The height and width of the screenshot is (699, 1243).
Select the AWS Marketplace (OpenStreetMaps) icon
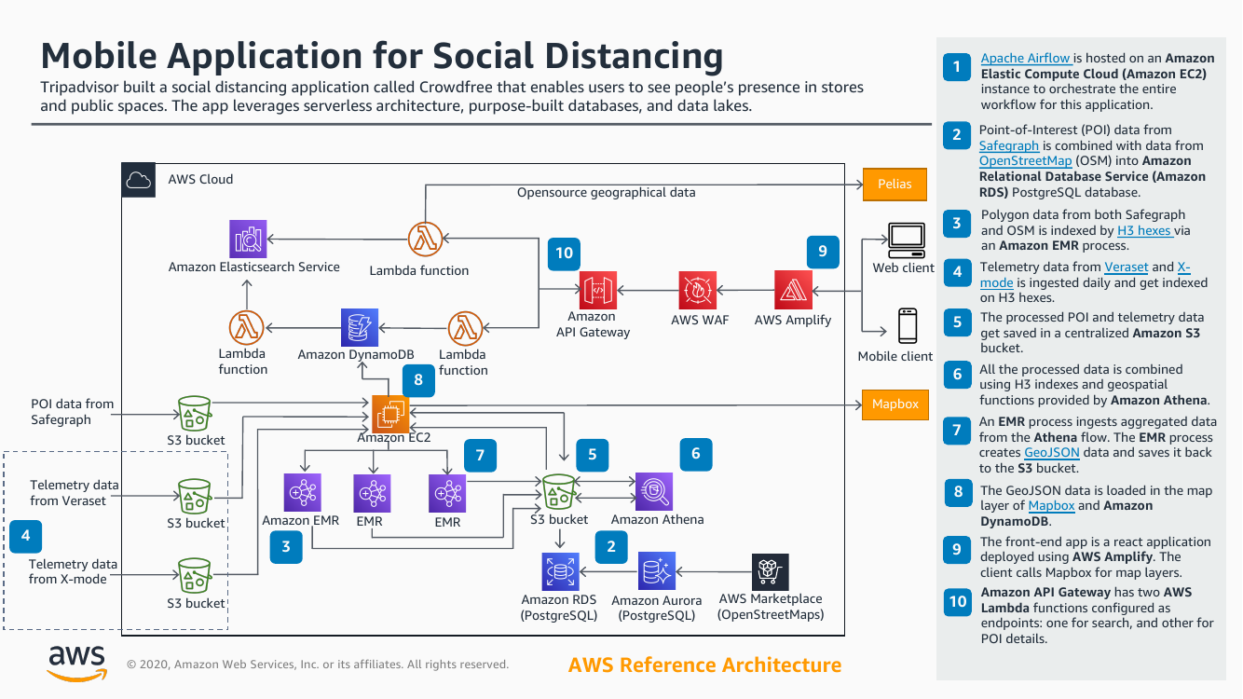[x=770, y=571]
